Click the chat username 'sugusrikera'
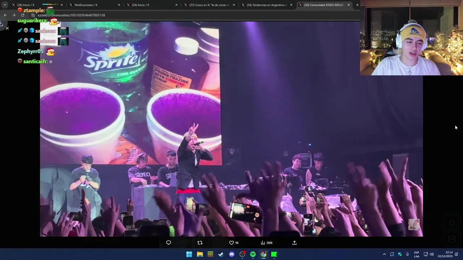Screen dimensions: 463x260 [32, 21]
